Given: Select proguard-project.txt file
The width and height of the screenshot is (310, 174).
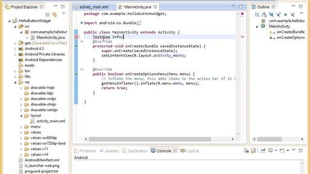Looking at the screenshot, I should 41,171.
